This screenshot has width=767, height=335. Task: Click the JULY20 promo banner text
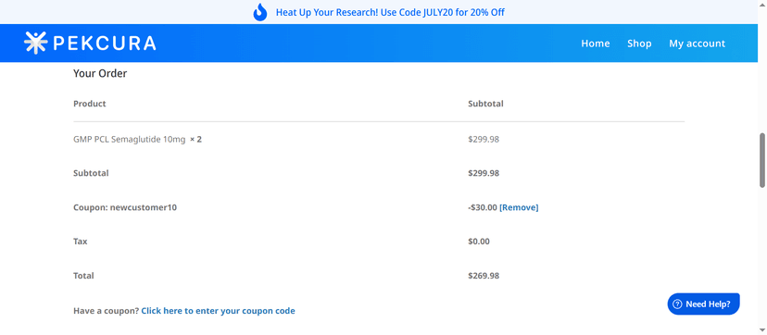point(390,12)
